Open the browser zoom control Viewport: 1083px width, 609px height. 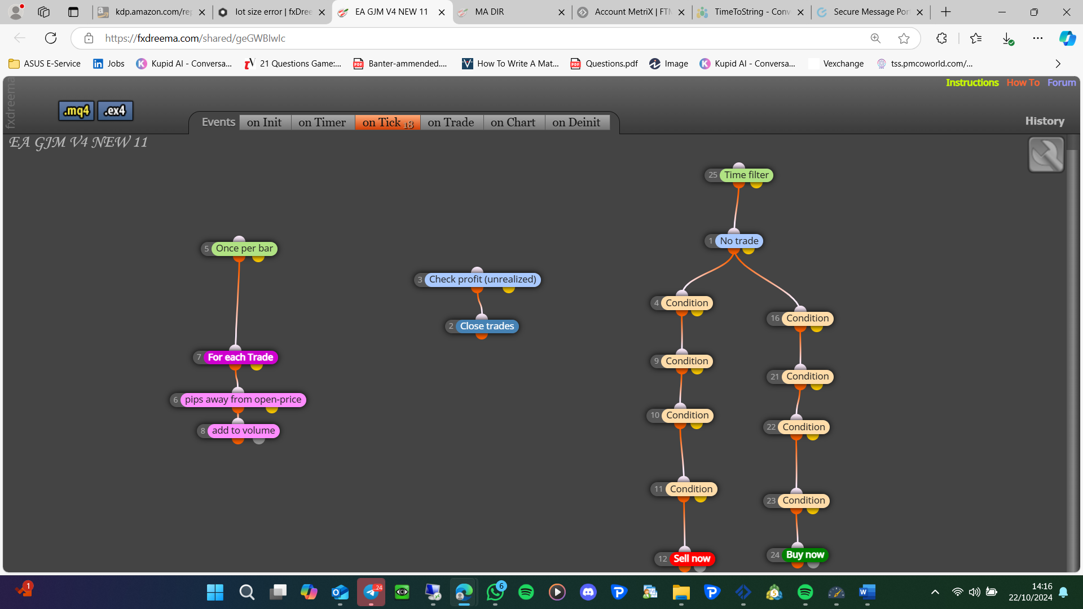(x=875, y=38)
